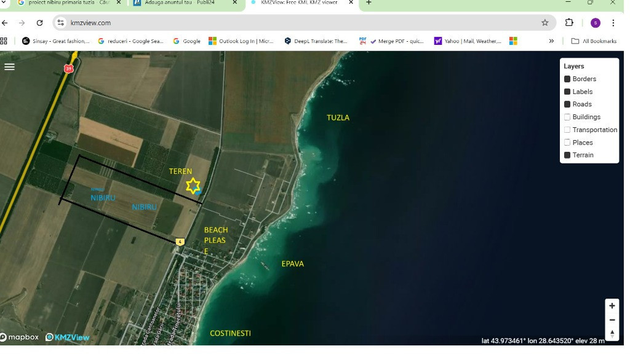Viewport: 630px width, 354px height.
Task: Open the browser extensions puzzle icon
Action: (569, 22)
